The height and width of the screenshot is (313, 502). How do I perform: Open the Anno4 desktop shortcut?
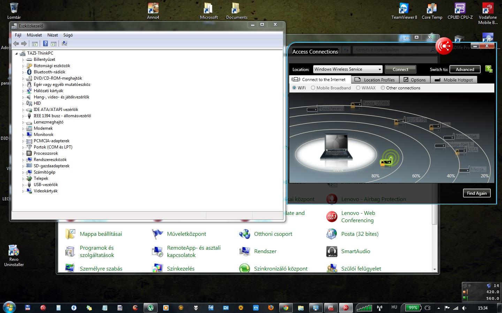point(153,11)
